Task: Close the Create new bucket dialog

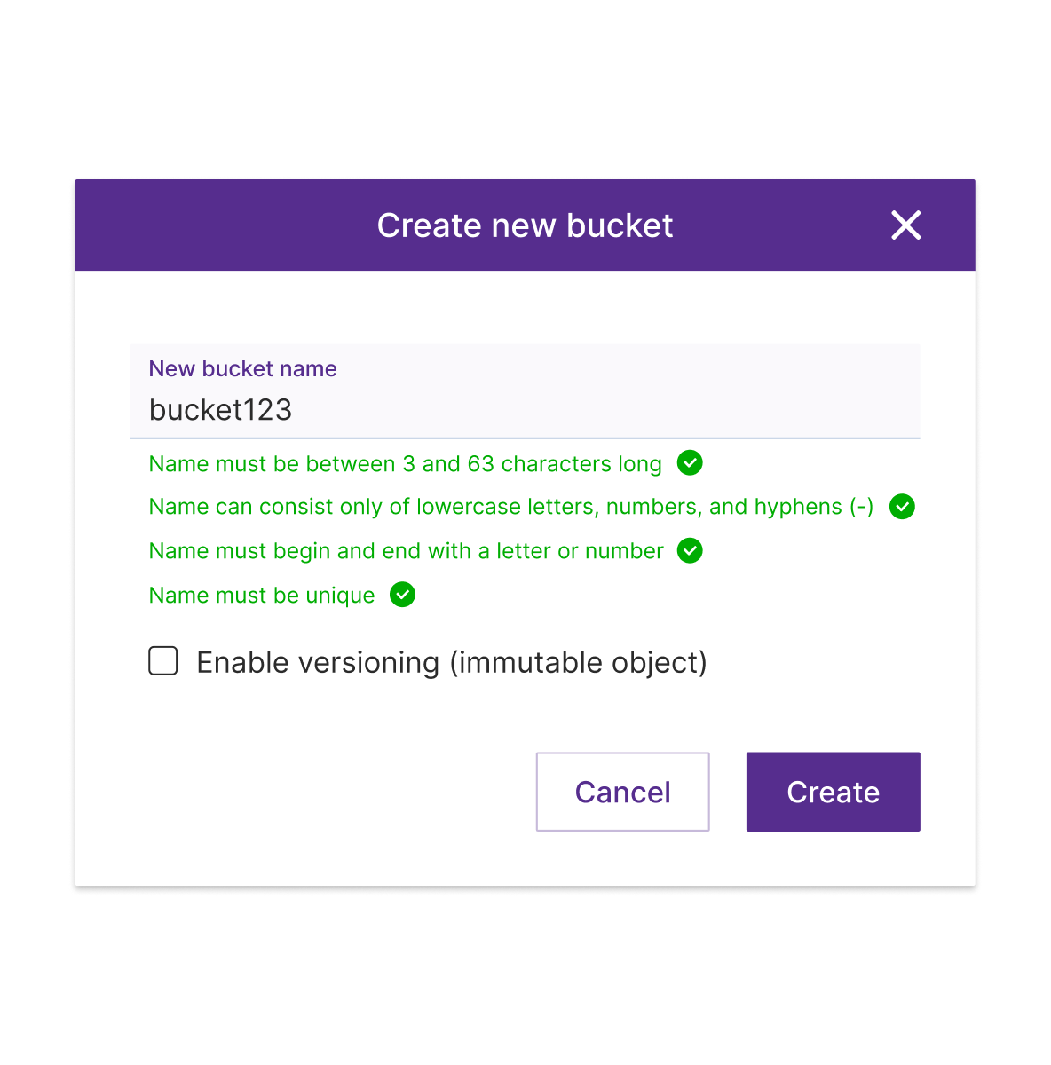Action: [905, 225]
